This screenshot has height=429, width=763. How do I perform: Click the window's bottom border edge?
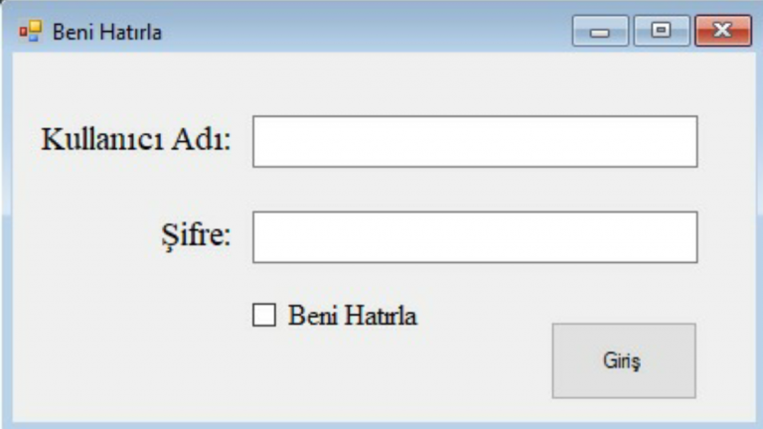(x=381, y=425)
